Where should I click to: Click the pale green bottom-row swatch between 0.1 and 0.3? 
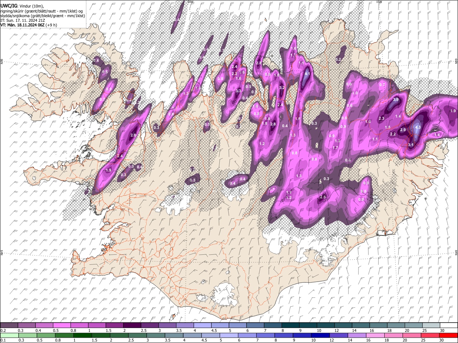click(9, 335)
